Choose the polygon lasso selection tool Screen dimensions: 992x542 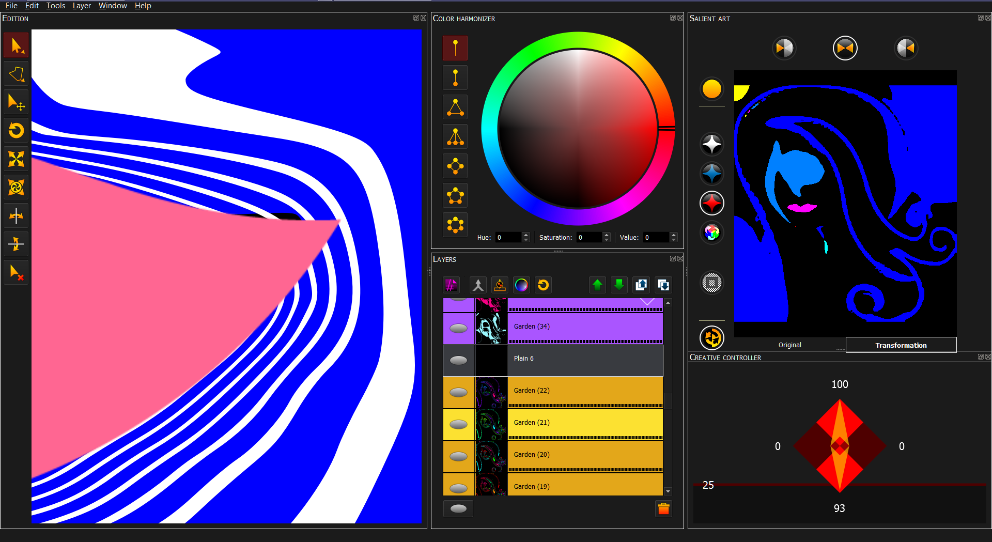(16, 74)
